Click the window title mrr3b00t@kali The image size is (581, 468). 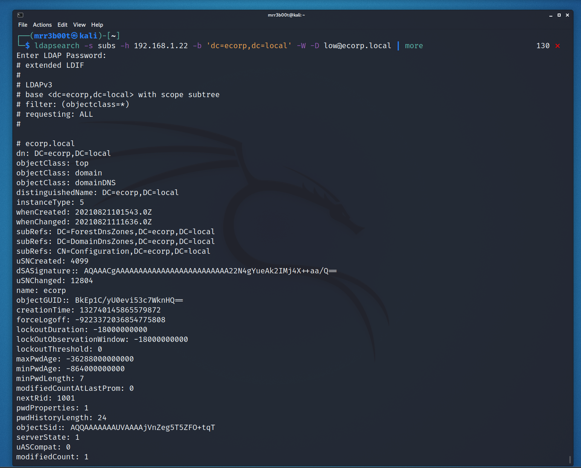coord(286,15)
